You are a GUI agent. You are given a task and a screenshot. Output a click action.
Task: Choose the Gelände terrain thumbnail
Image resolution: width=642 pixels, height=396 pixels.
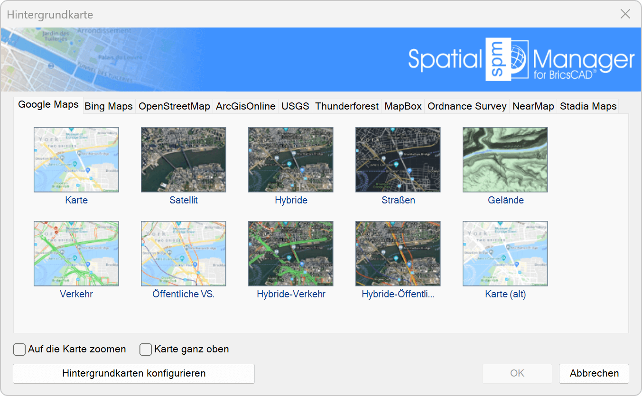pos(505,160)
